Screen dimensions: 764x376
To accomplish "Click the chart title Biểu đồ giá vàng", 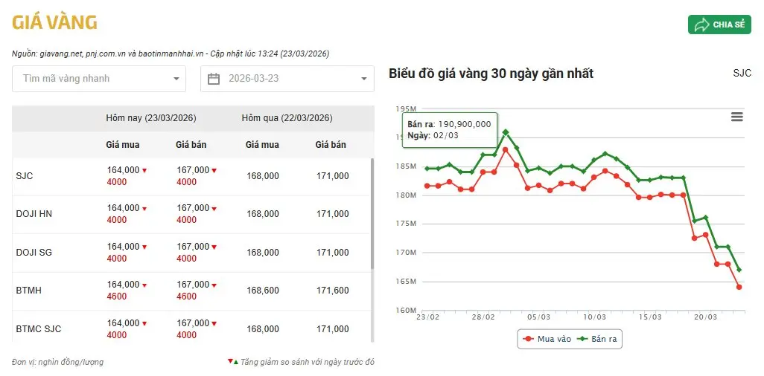I will (491, 74).
